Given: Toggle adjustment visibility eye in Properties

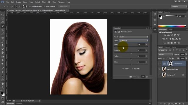Looking at the screenshot, I should pos(143,77).
